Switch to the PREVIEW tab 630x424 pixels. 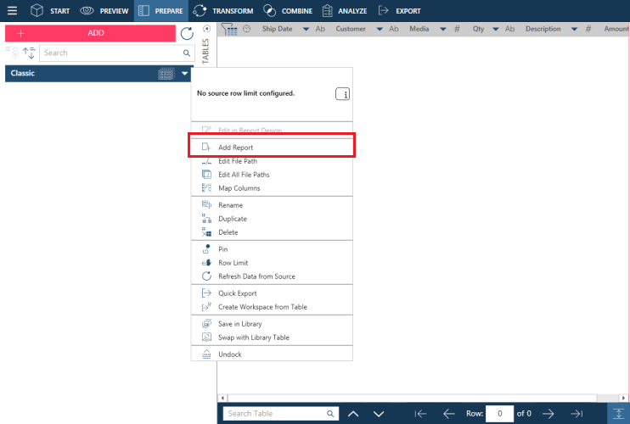tap(104, 11)
